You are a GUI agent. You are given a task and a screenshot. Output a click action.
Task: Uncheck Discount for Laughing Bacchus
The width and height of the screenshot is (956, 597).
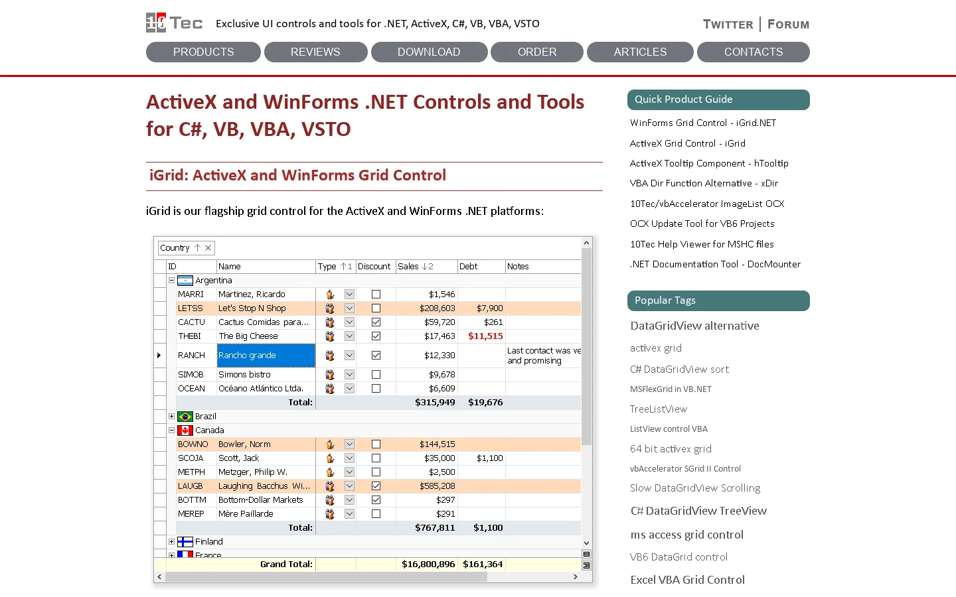[376, 486]
